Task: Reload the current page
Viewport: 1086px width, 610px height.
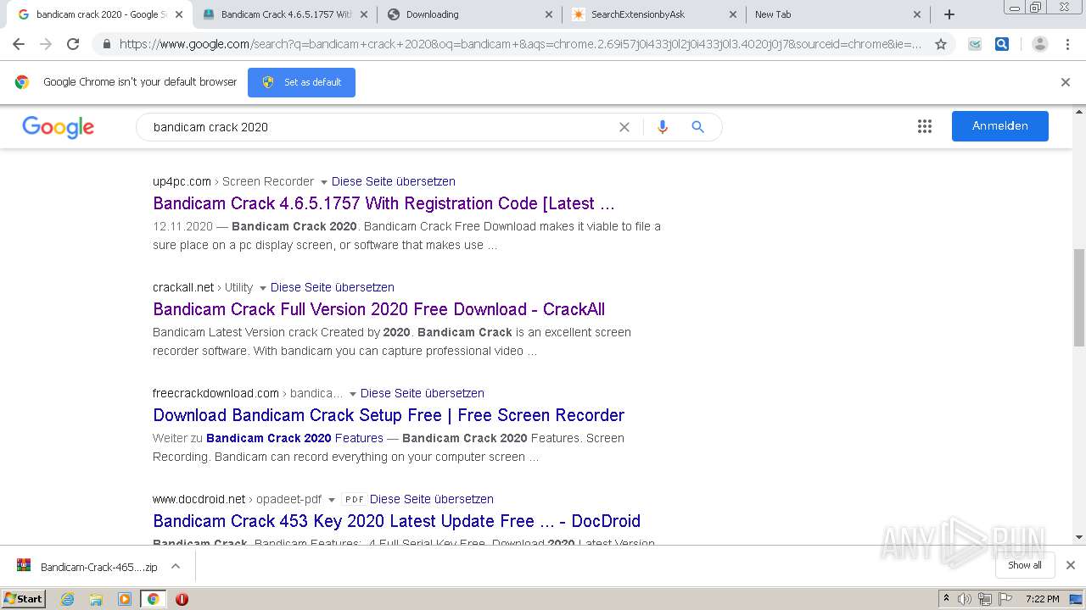Action: point(73,44)
